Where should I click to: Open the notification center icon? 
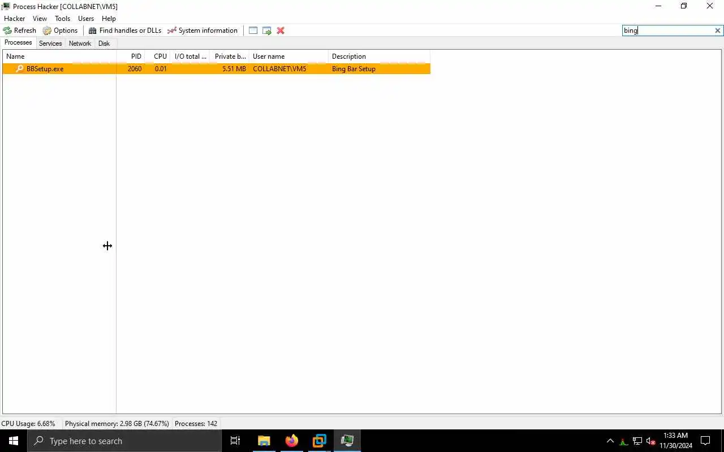705,441
